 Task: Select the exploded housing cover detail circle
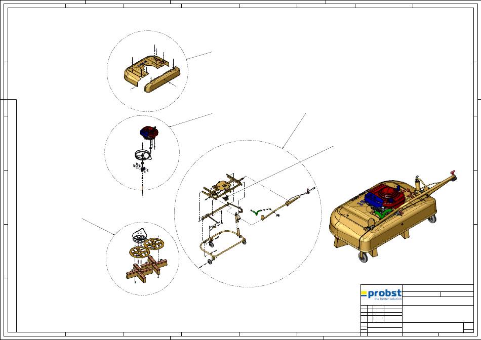147,71
